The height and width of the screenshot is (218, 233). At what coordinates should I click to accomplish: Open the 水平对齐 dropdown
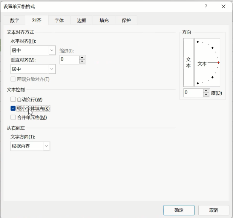point(33,51)
